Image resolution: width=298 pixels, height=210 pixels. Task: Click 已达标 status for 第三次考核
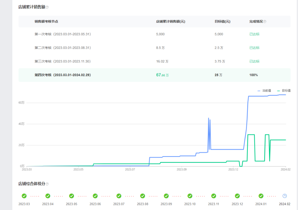[x=254, y=61]
